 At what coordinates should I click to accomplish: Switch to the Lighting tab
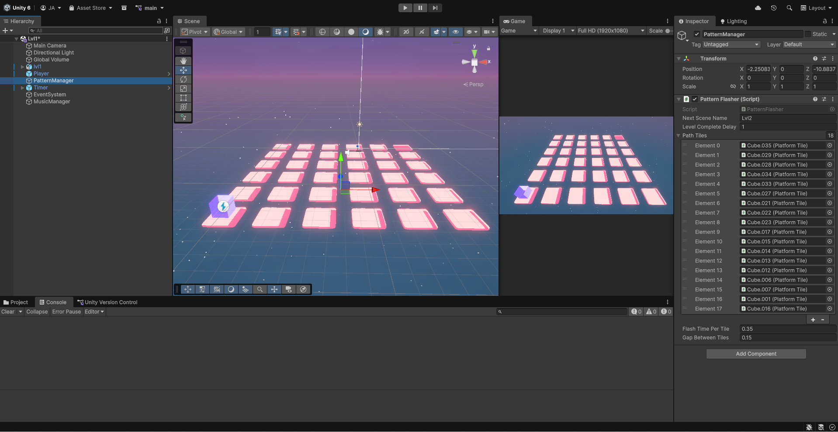point(734,21)
